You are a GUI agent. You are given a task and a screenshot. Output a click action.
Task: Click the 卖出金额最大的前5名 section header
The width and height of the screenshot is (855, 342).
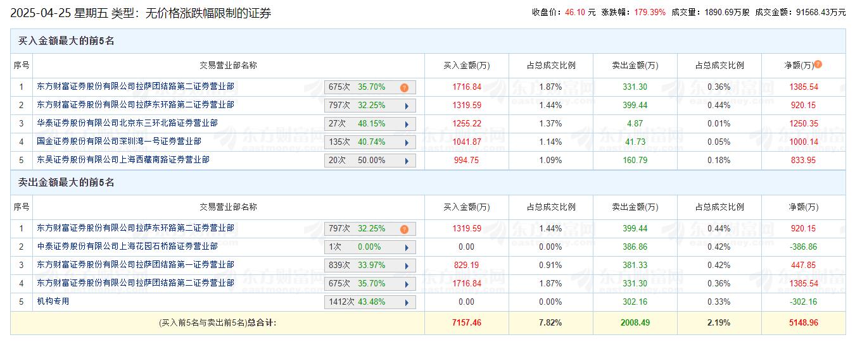66,183
